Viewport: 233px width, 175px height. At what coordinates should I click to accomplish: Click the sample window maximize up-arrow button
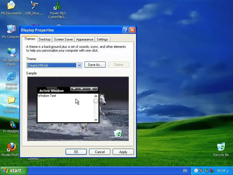click(x=82, y=89)
